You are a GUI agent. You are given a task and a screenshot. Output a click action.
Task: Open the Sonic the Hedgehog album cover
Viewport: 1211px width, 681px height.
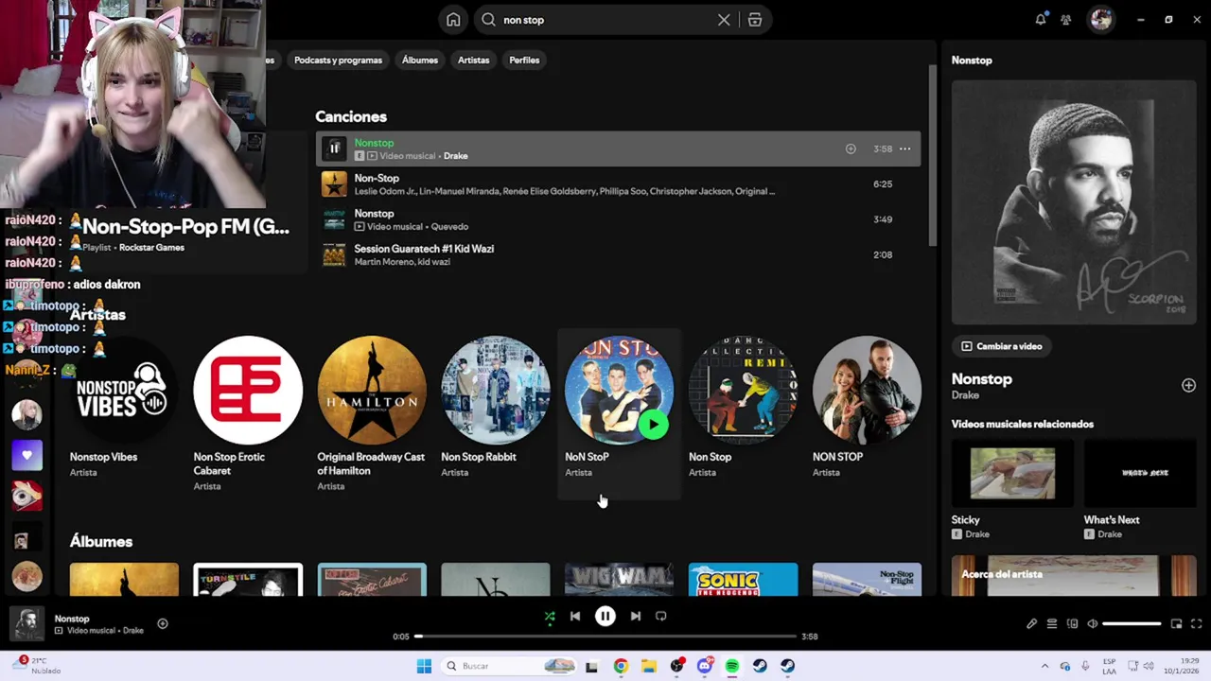point(743,579)
